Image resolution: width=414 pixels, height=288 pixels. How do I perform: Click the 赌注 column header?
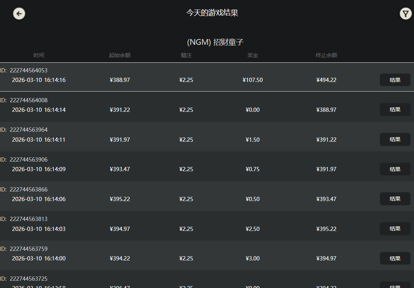(186, 55)
